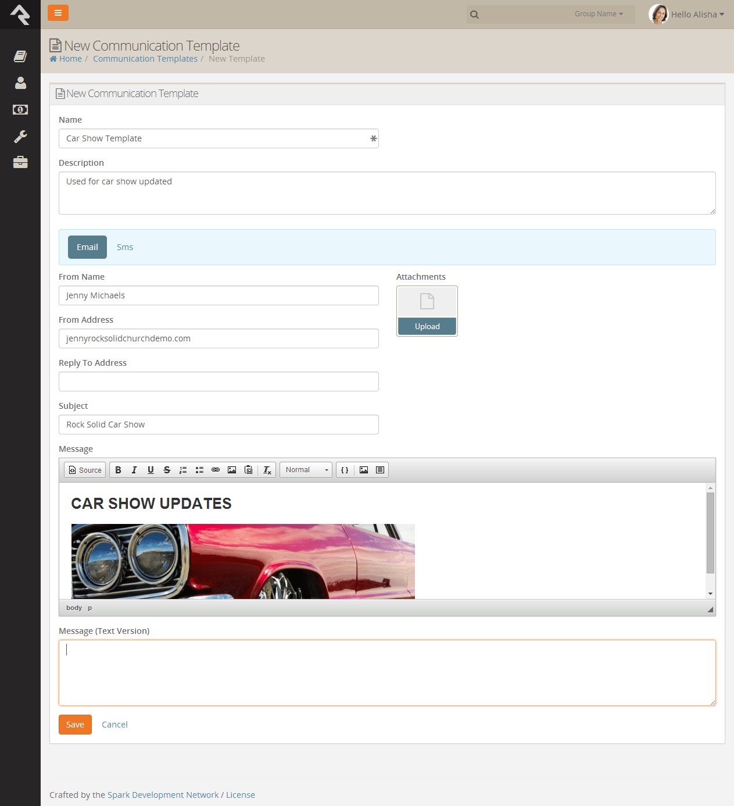
Task: Click the Remove Format icon
Action: 267,470
